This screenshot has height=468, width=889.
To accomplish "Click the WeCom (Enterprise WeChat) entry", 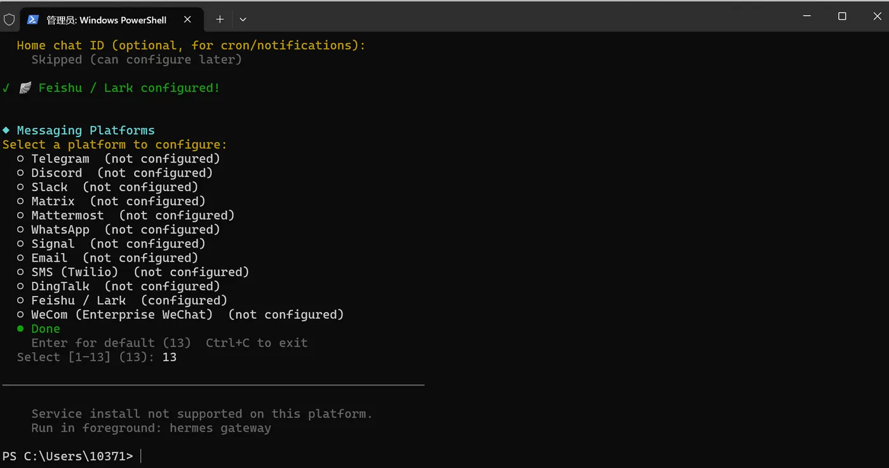I will click(121, 315).
